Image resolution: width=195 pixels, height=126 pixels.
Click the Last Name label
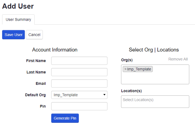point(36,72)
